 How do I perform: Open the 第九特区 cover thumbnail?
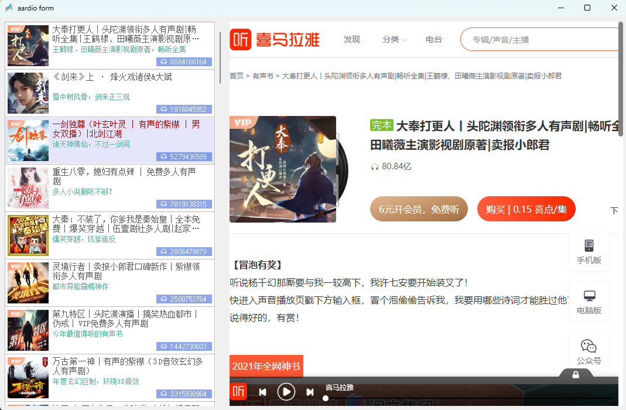(x=28, y=330)
